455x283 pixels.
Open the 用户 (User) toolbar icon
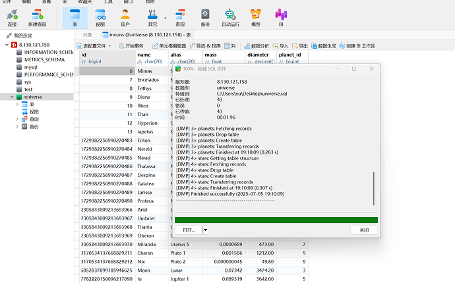(x=125, y=18)
